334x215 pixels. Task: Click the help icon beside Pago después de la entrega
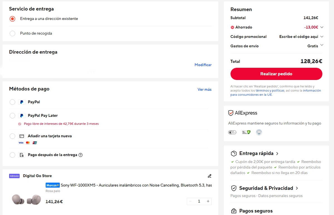81,155
